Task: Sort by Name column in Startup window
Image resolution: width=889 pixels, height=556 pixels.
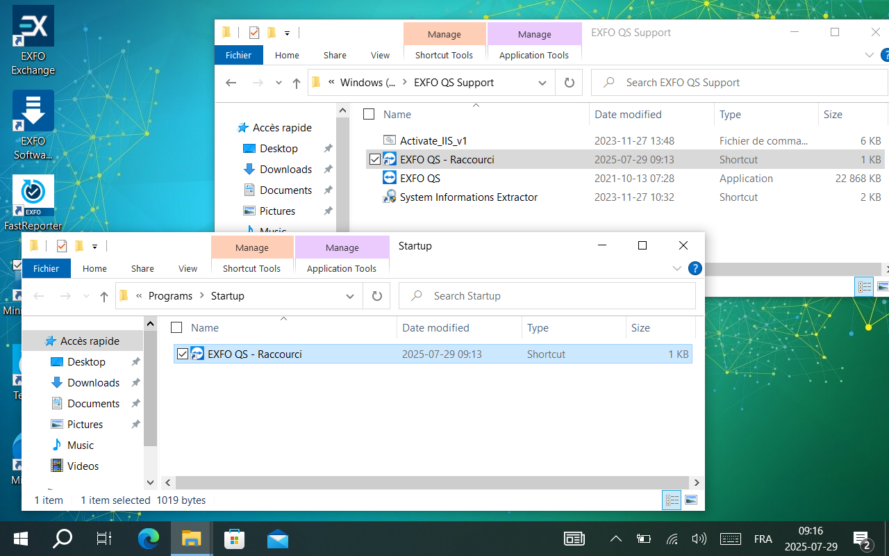Action: (205, 328)
